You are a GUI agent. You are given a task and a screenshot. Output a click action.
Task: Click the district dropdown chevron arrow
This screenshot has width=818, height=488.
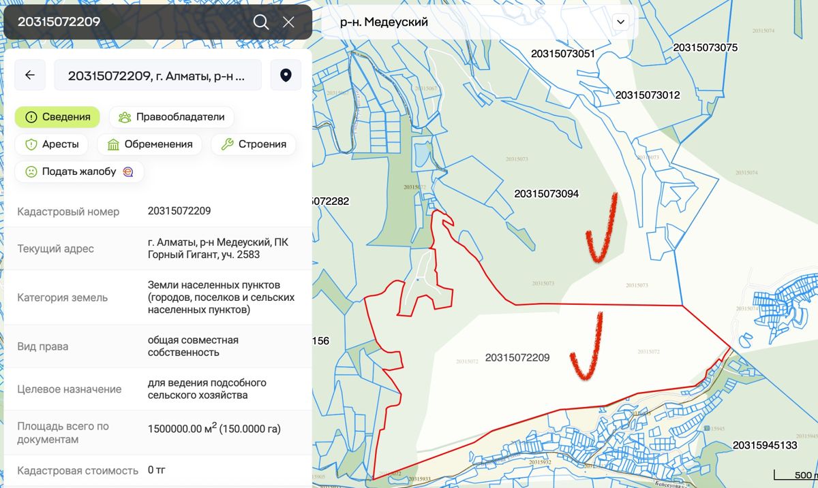pos(620,22)
